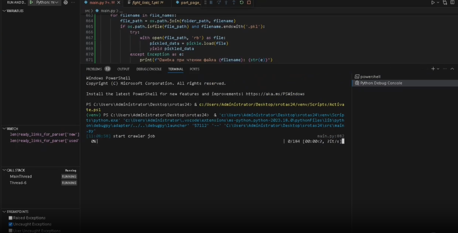Collapse the BREAKPOINTS section
The height and width of the screenshot is (233, 458).
(x=4, y=212)
